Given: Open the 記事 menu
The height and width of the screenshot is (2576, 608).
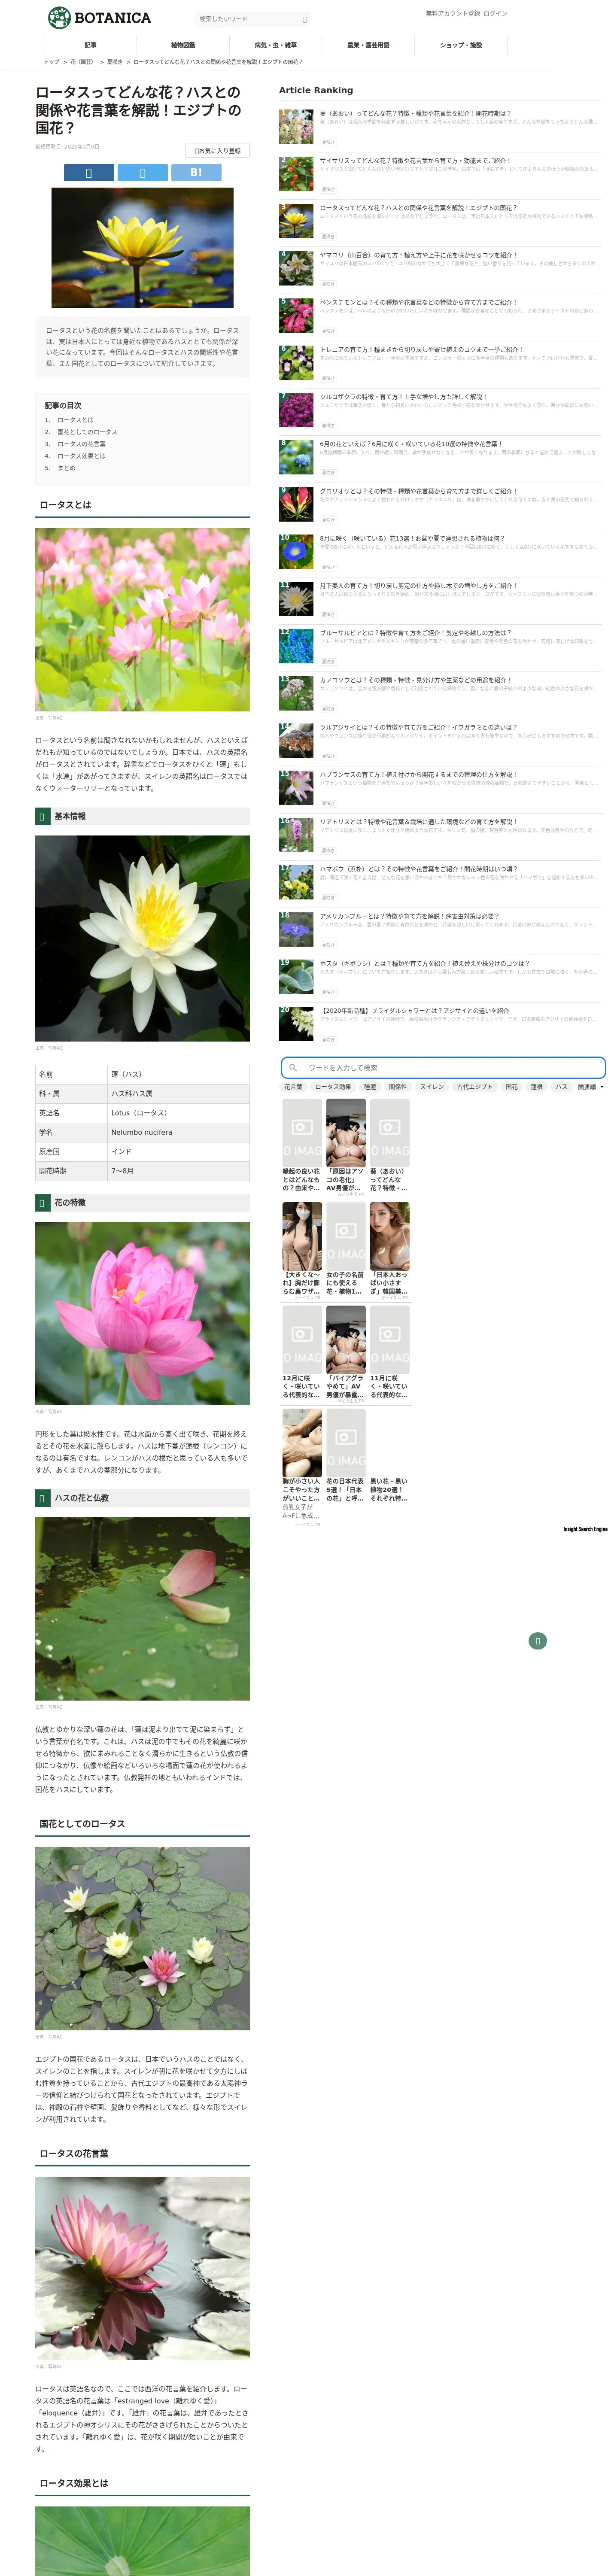Looking at the screenshot, I should coord(91,45).
